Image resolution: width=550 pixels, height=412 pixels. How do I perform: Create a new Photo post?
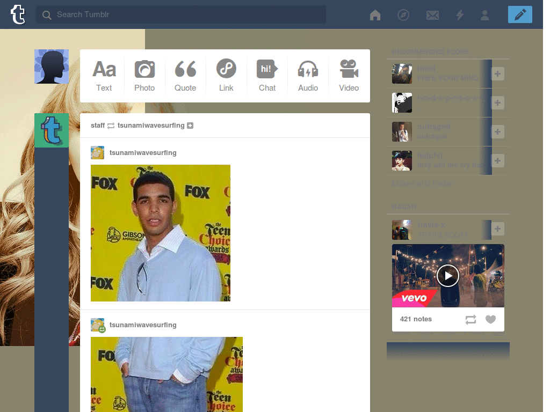tap(144, 76)
